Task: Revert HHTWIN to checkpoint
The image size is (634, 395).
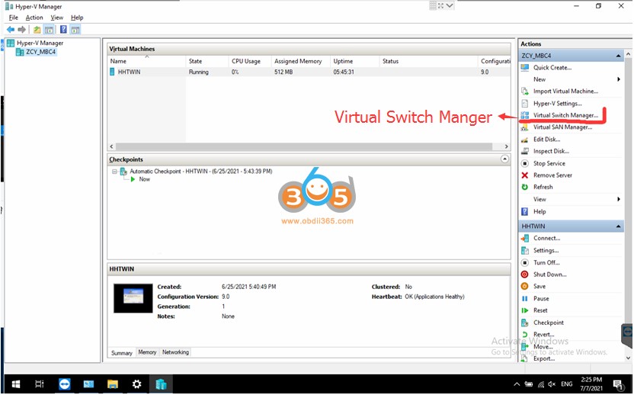Action: [543, 334]
